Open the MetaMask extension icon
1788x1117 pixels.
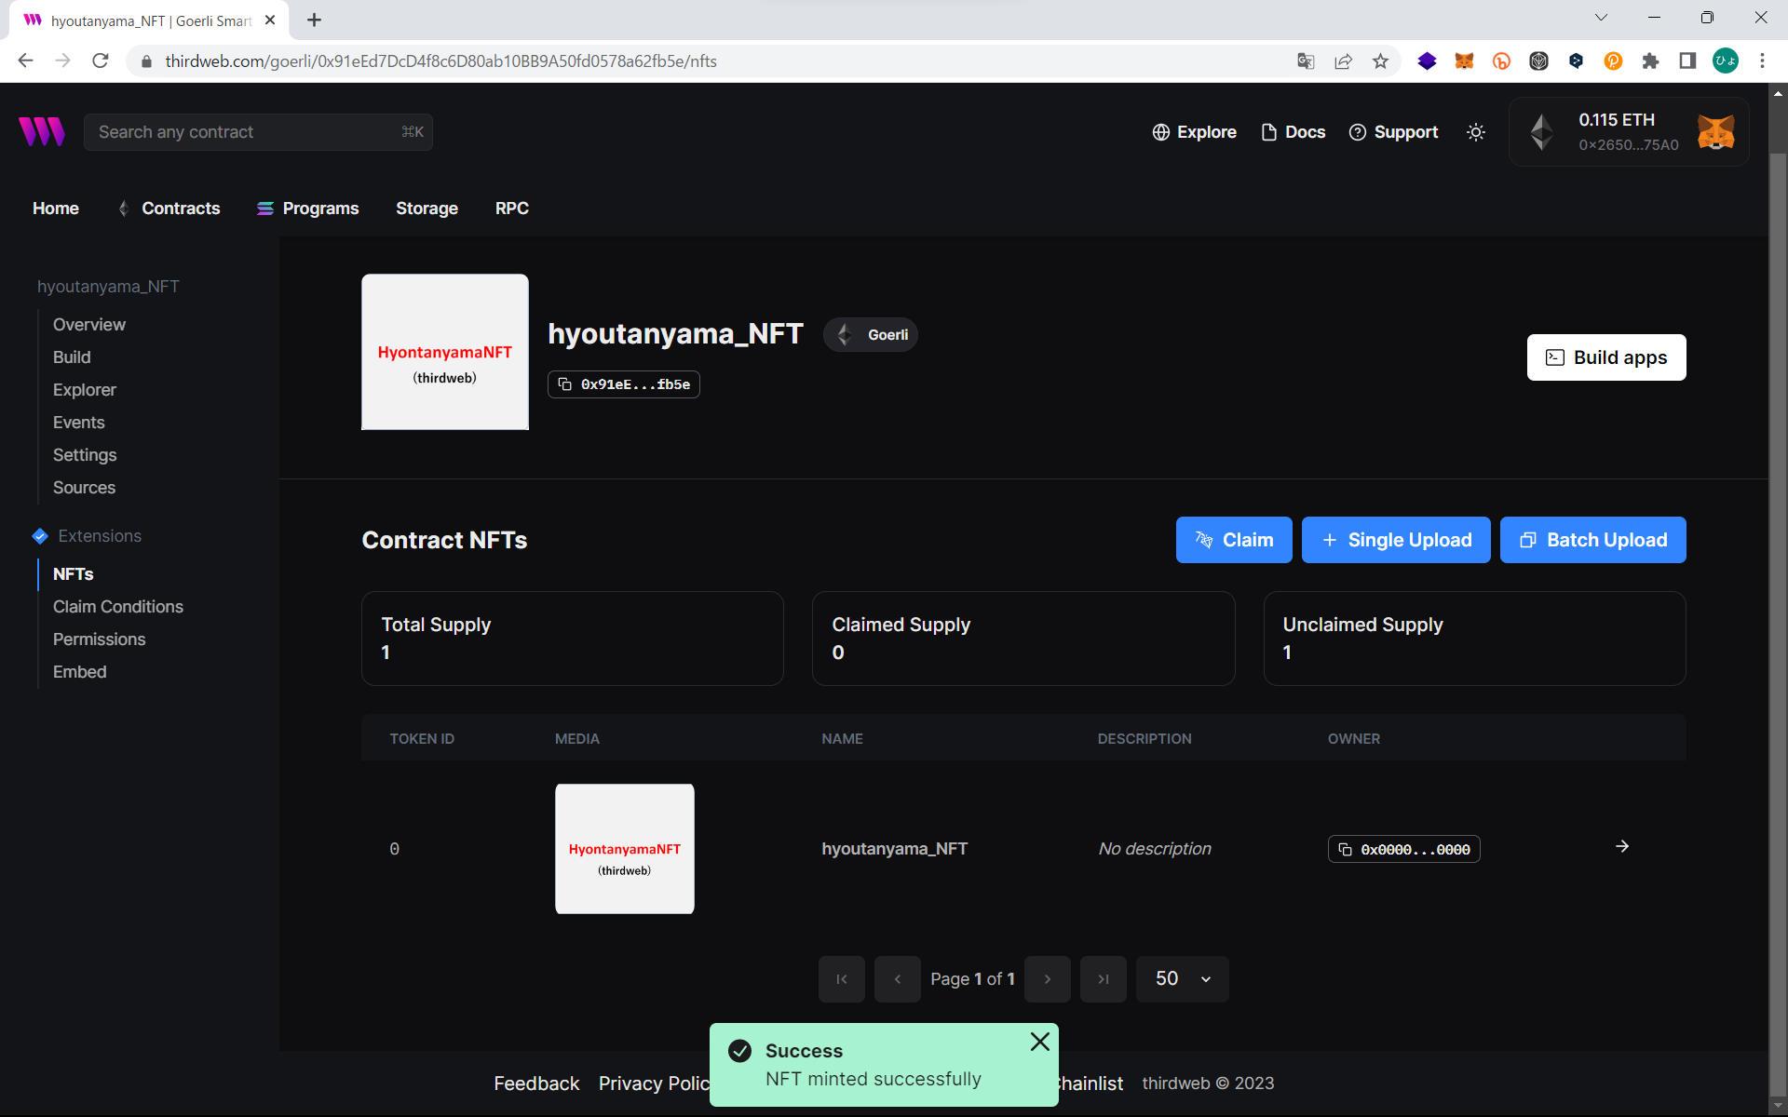coord(1464,61)
